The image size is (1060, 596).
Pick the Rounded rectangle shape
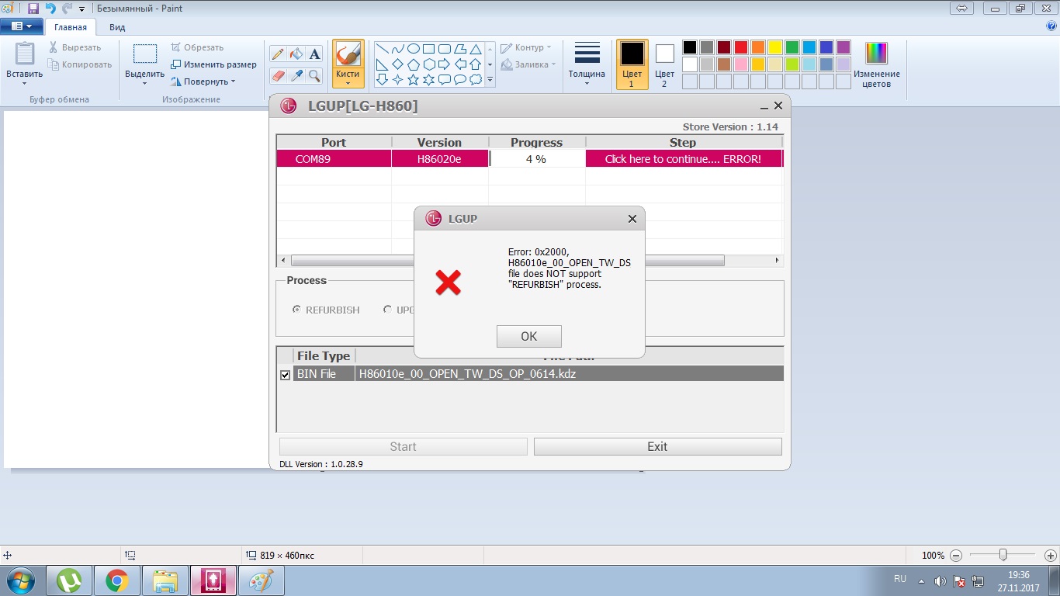(x=444, y=48)
